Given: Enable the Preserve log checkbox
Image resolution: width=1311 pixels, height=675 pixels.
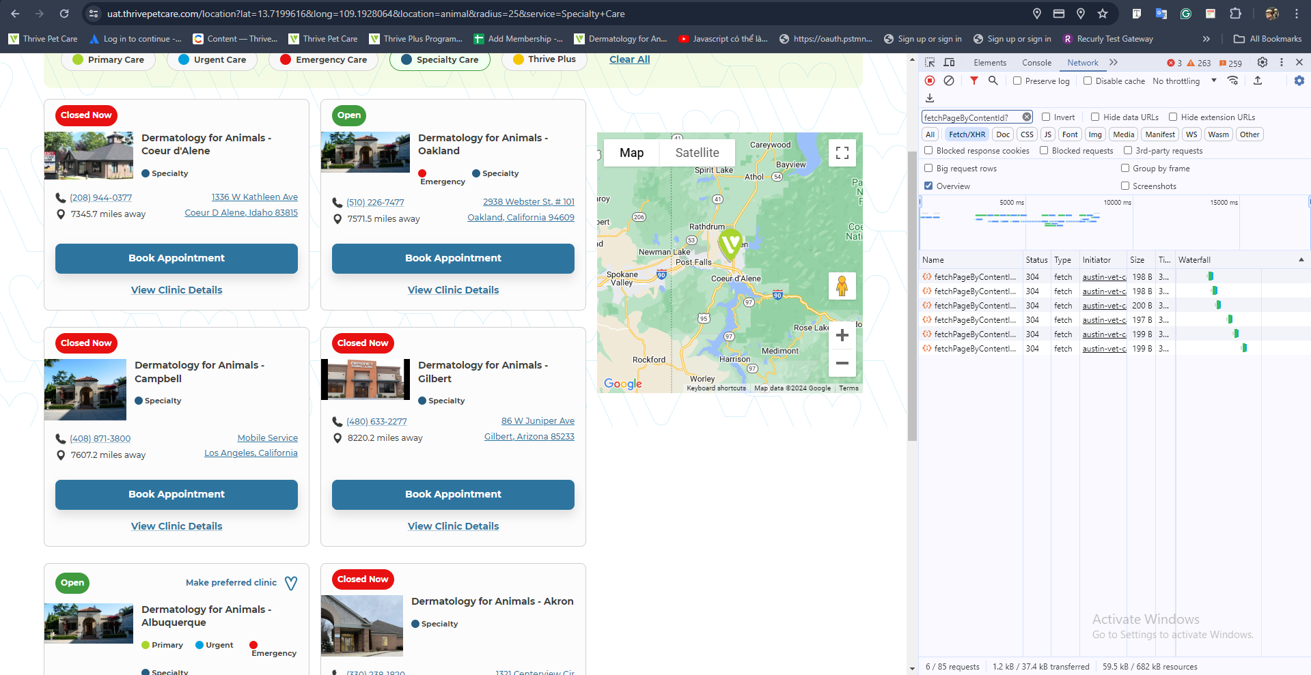Looking at the screenshot, I should point(1017,81).
